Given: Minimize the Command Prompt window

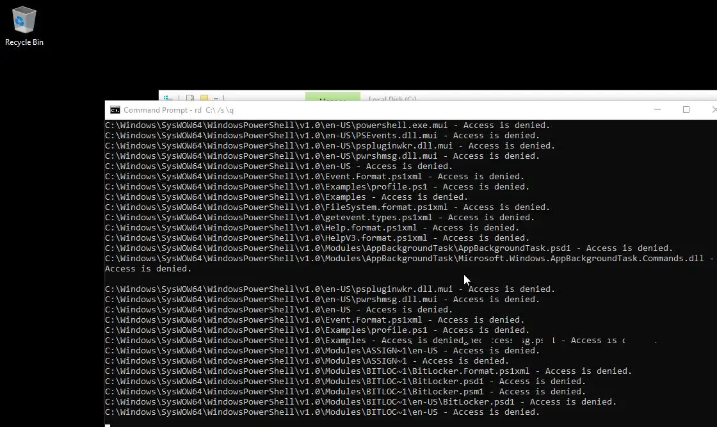Looking at the screenshot, I should [657, 109].
